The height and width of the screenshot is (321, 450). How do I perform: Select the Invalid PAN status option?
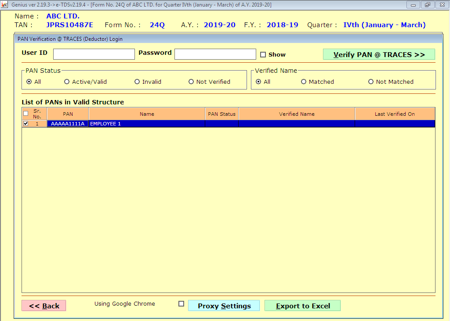[x=137, y=82]
